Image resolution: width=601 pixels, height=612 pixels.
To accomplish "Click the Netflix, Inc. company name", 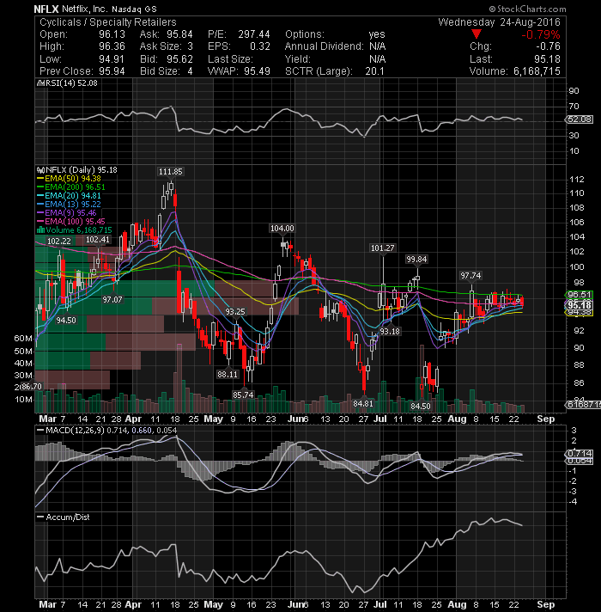I will (84, 9).
